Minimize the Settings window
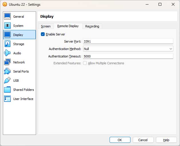Viewport: 180px width, 146px height. 147,4
